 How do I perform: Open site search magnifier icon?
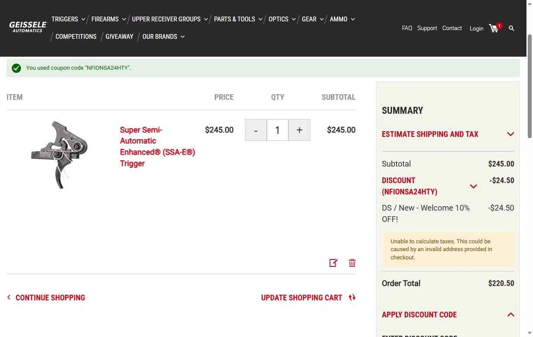tap(512, 28)
